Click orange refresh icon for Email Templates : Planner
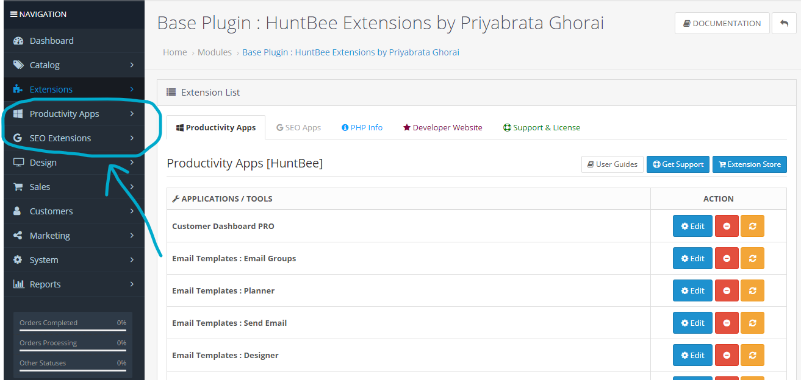Image resolution: width=801 pixels, height=380 pixels. coord(752,290)
